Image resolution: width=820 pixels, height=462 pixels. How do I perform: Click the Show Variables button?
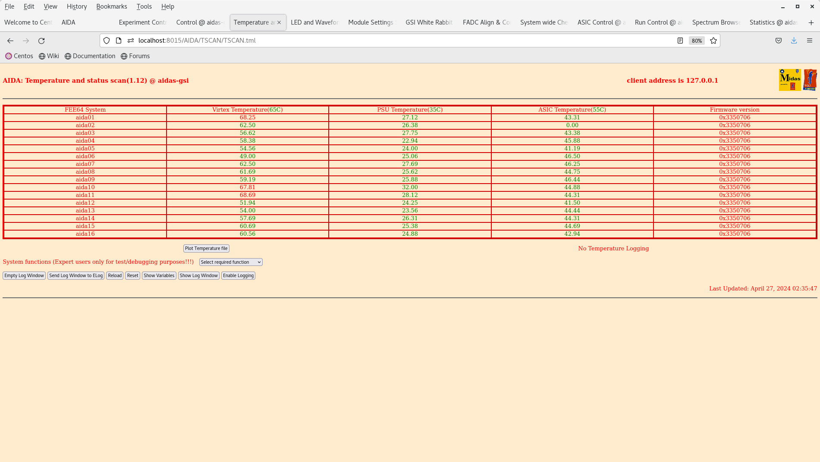click(x=159, y=275)
